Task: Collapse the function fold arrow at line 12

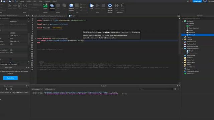Action: (x=36, y=39)
